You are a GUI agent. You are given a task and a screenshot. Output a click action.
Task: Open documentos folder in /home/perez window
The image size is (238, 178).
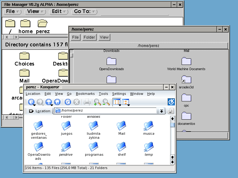186,118
